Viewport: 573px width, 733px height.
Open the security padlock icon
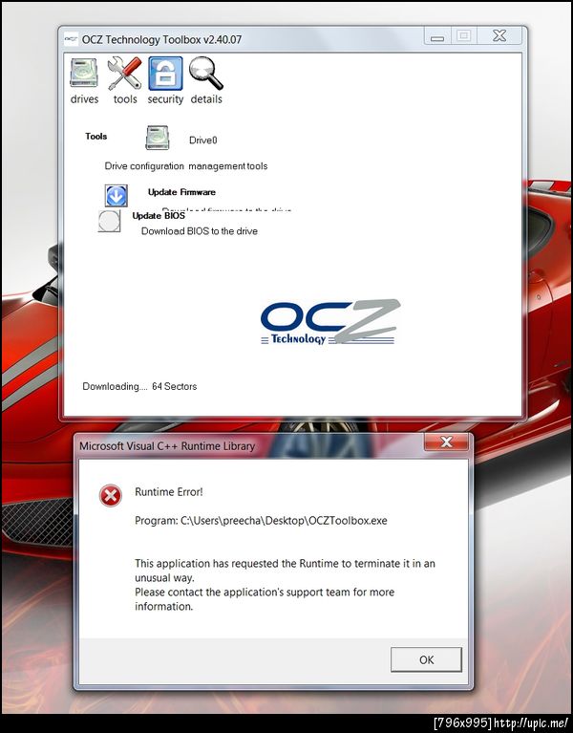point(165,74)
